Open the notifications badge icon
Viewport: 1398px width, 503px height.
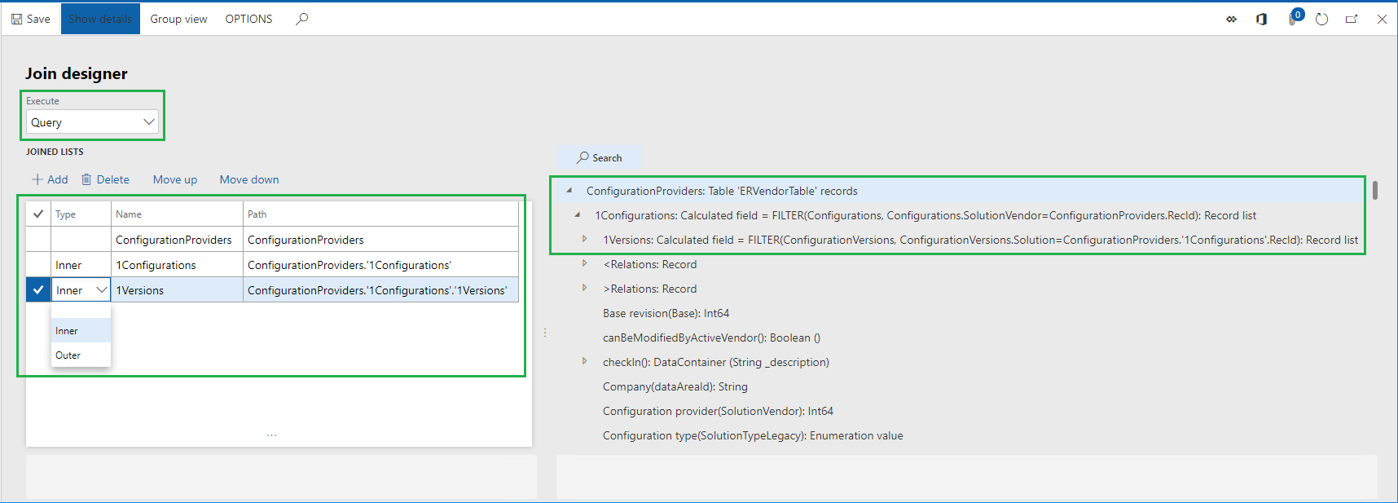(x=1294, y=18)
